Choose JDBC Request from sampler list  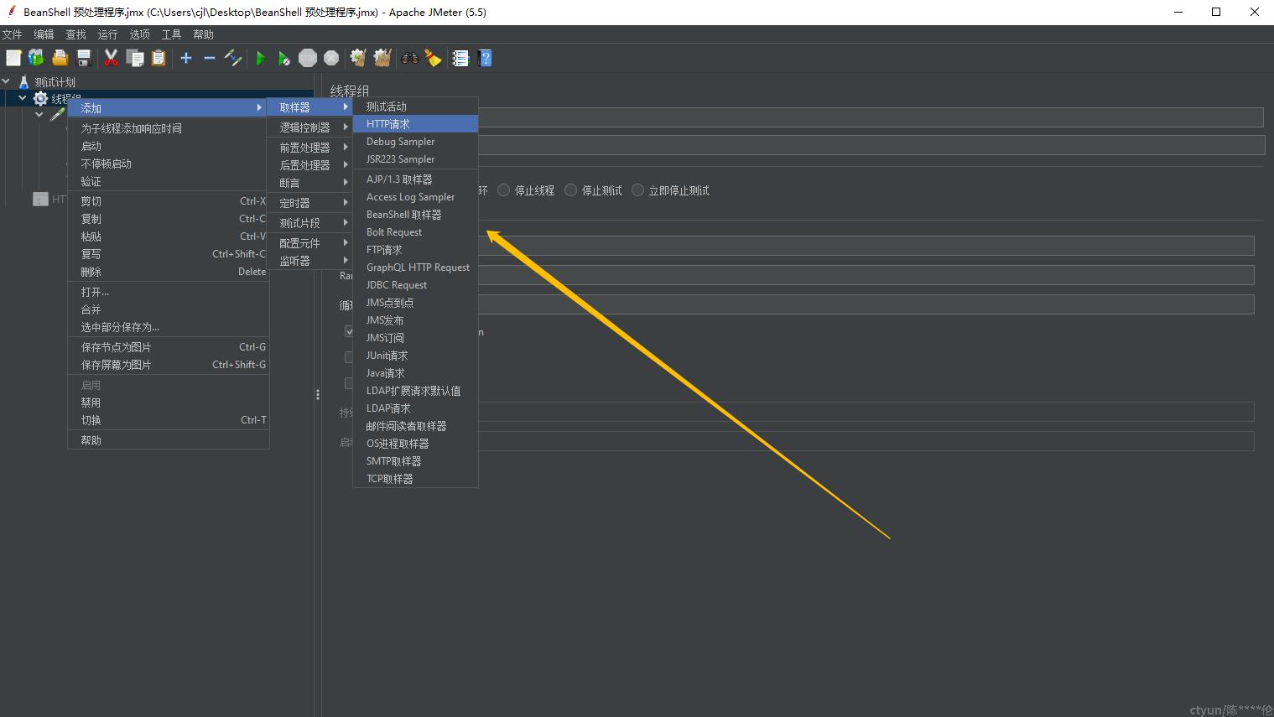click(x=416, y=285)
